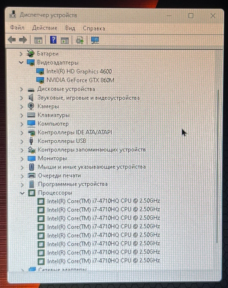This screenshot has height=288, width=228.
Task: Expand the Контроллеры USB category
Action: click(x=22, y=141)
